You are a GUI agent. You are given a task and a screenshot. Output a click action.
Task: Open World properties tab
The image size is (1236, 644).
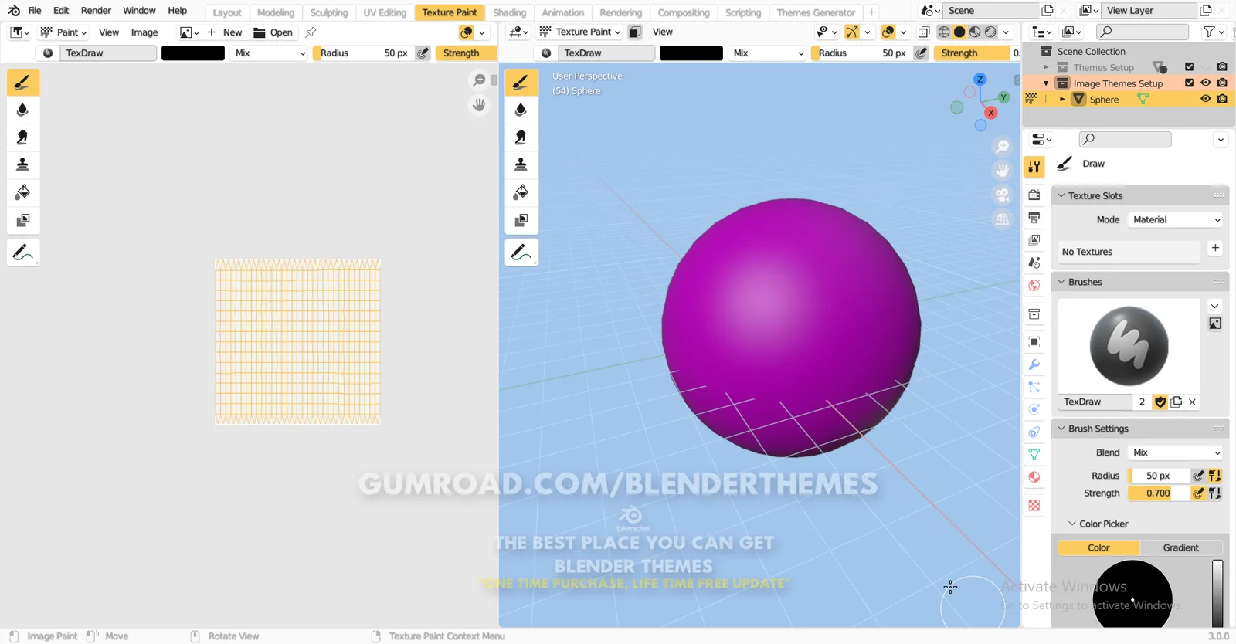pyautogui.click(x=1034, y=285)
